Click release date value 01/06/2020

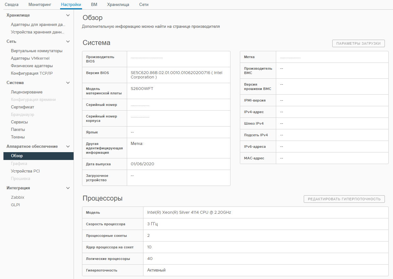(142, 164)
